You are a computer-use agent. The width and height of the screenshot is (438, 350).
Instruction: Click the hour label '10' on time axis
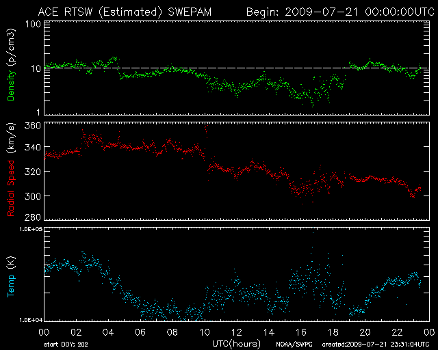point(205,332)
